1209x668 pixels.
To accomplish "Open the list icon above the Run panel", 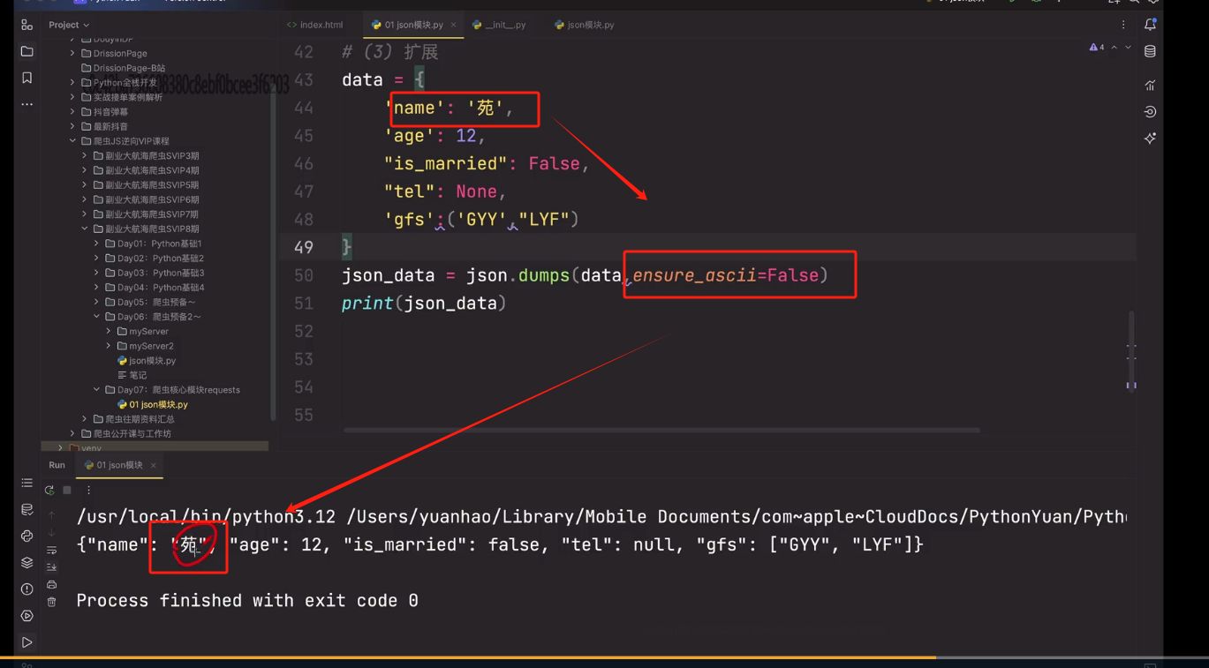I will click(26, 483).
